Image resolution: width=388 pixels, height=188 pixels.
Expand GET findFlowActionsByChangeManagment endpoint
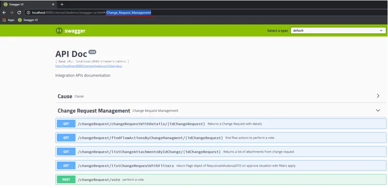(221, 138)
